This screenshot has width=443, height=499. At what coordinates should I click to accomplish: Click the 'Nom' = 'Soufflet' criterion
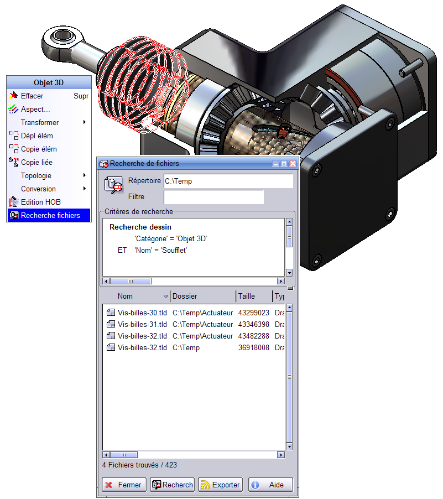(x=161, y=250)
